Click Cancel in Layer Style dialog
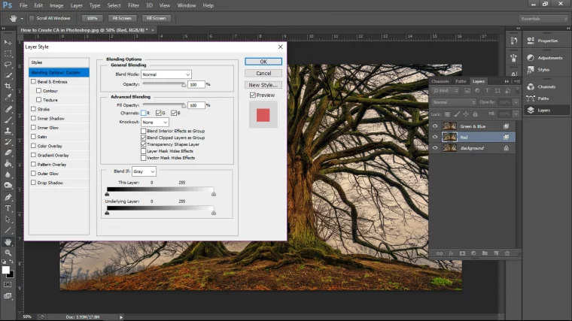The image size is (572, 321). click(x=263, y=73)
